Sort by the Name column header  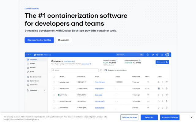pyautogui.click(x=62, y=77)
